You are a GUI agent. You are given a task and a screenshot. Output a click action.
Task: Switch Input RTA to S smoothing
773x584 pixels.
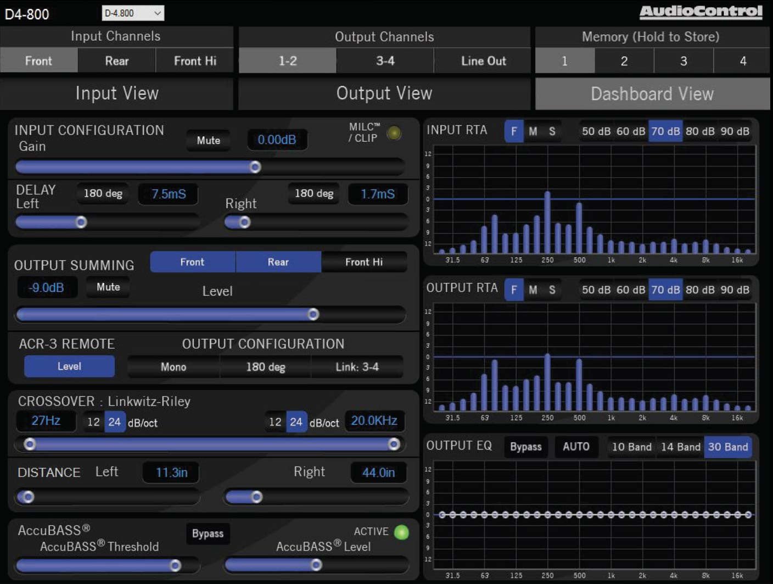552,131
